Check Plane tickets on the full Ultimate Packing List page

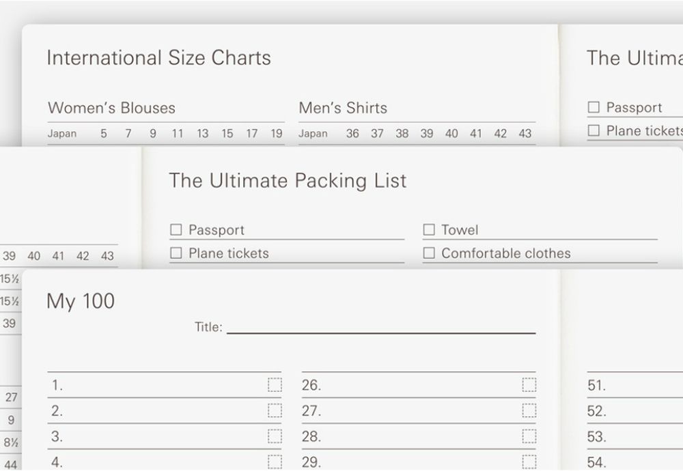click(176, 253)
